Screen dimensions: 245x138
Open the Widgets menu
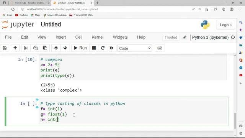click(x=120, y=37)
